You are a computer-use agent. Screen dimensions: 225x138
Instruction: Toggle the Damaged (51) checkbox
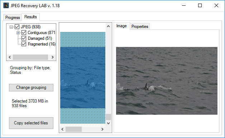point(24,38)
